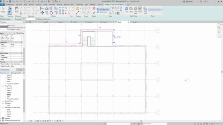The width and height of the screenshot is (223, 125).
Task: Click the Help question mark icon
Action: pos(205,1)
